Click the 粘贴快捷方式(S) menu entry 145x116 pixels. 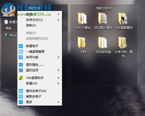[40, 39]
